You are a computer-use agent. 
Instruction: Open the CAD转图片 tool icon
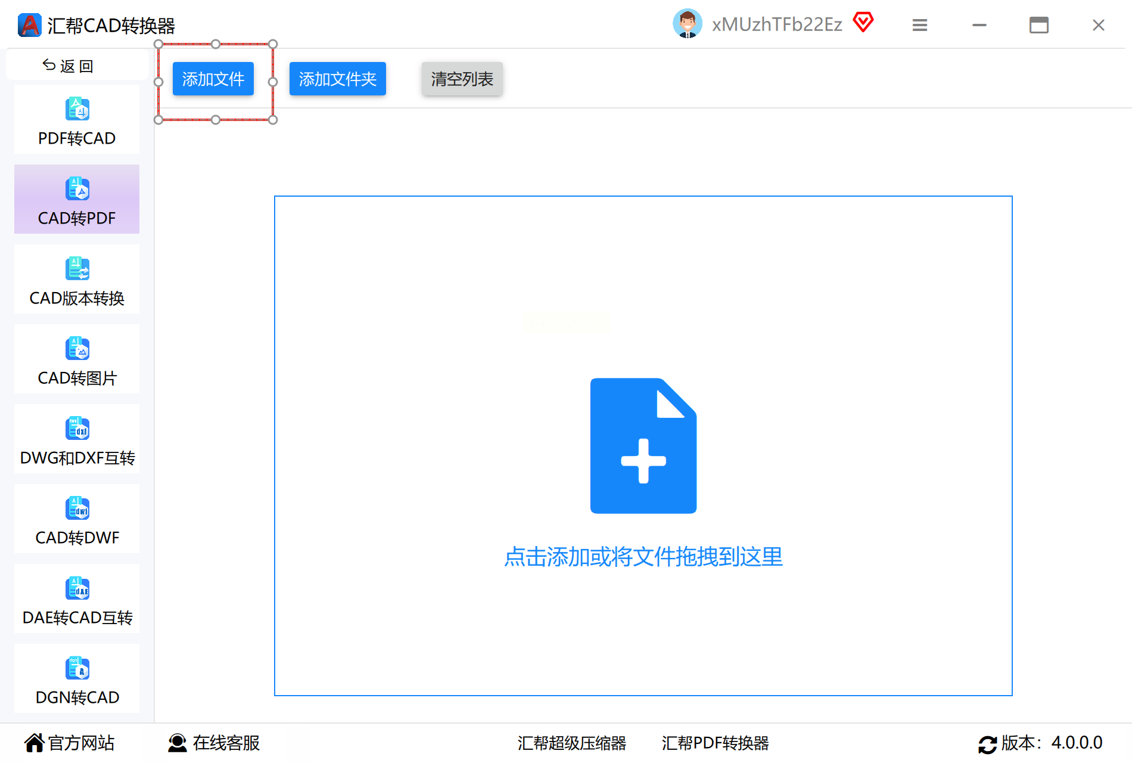pyautogui.click(x=77, y=349)
